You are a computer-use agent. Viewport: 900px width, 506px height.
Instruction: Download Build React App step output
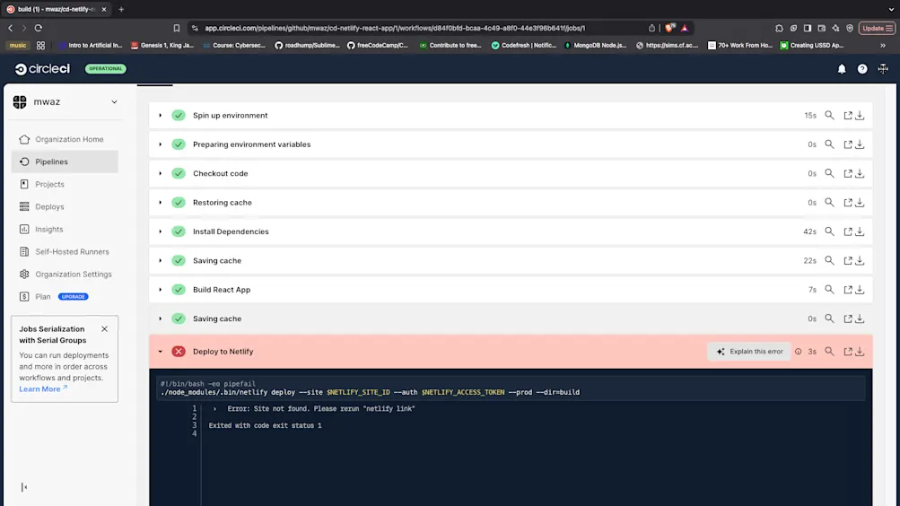point(860,290)
